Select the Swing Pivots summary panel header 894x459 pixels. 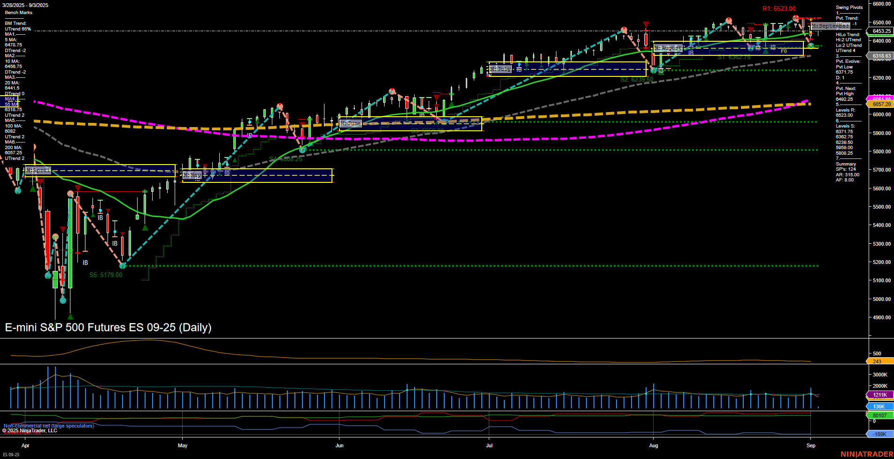(849, 8)
